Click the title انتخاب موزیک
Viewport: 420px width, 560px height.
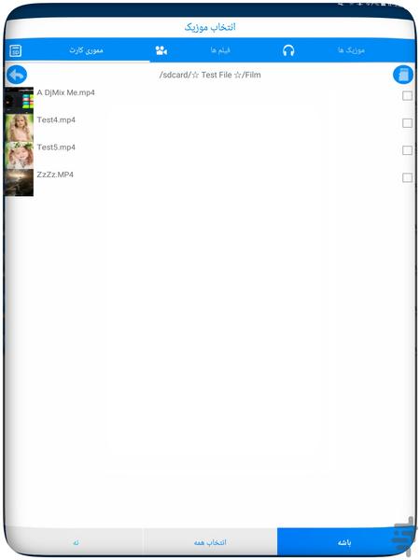(210, 27)
